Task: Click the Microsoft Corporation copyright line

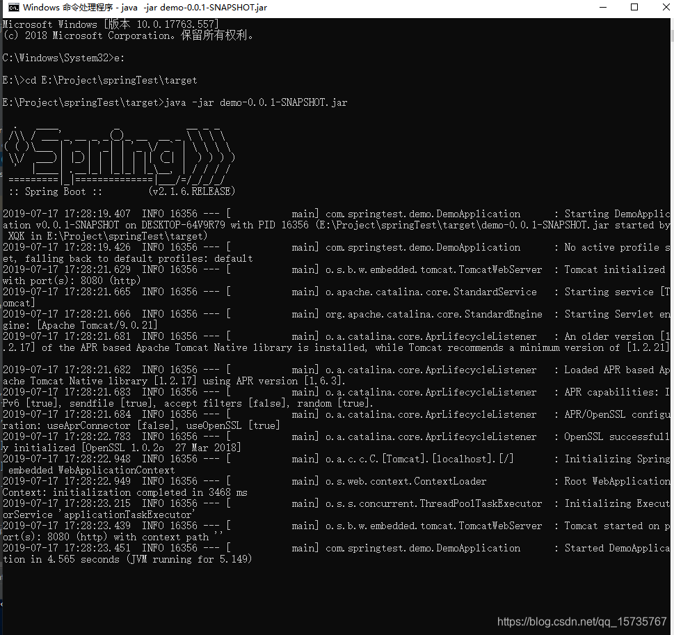Action: pos(128,36)
